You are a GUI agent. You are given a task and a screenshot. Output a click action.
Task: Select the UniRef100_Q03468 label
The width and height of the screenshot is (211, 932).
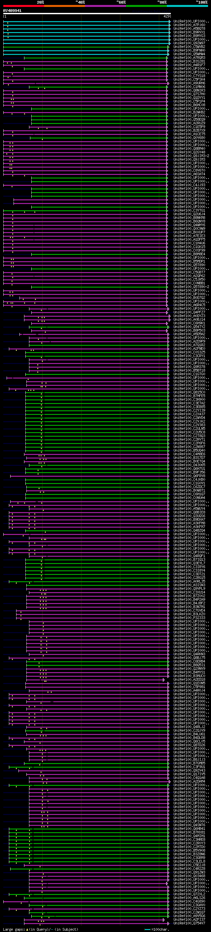pyautogui.click(x=189, y=876)
